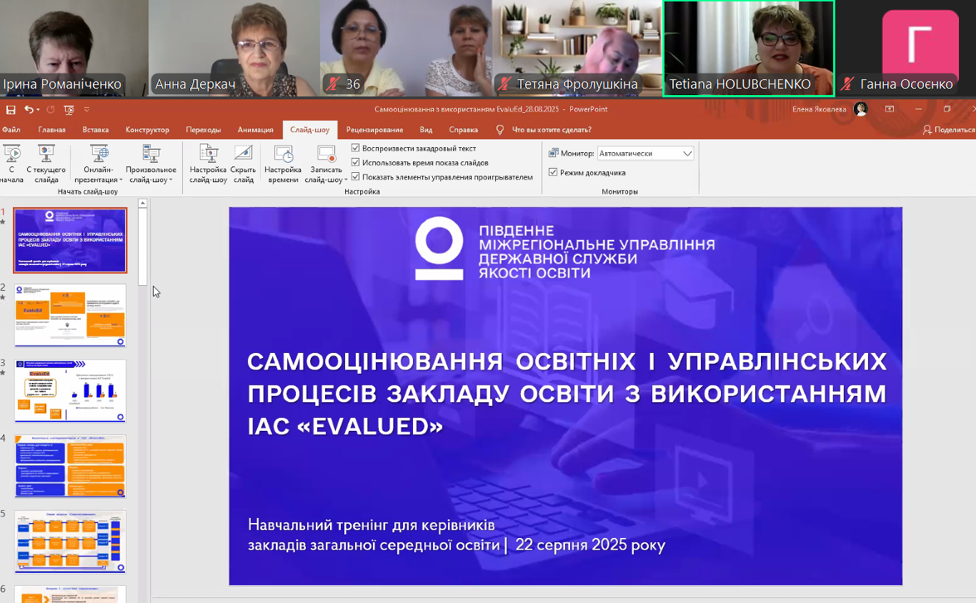Select Анна Деркач video tile
This screenshot has width=976, height=603.
click(234, 48)
